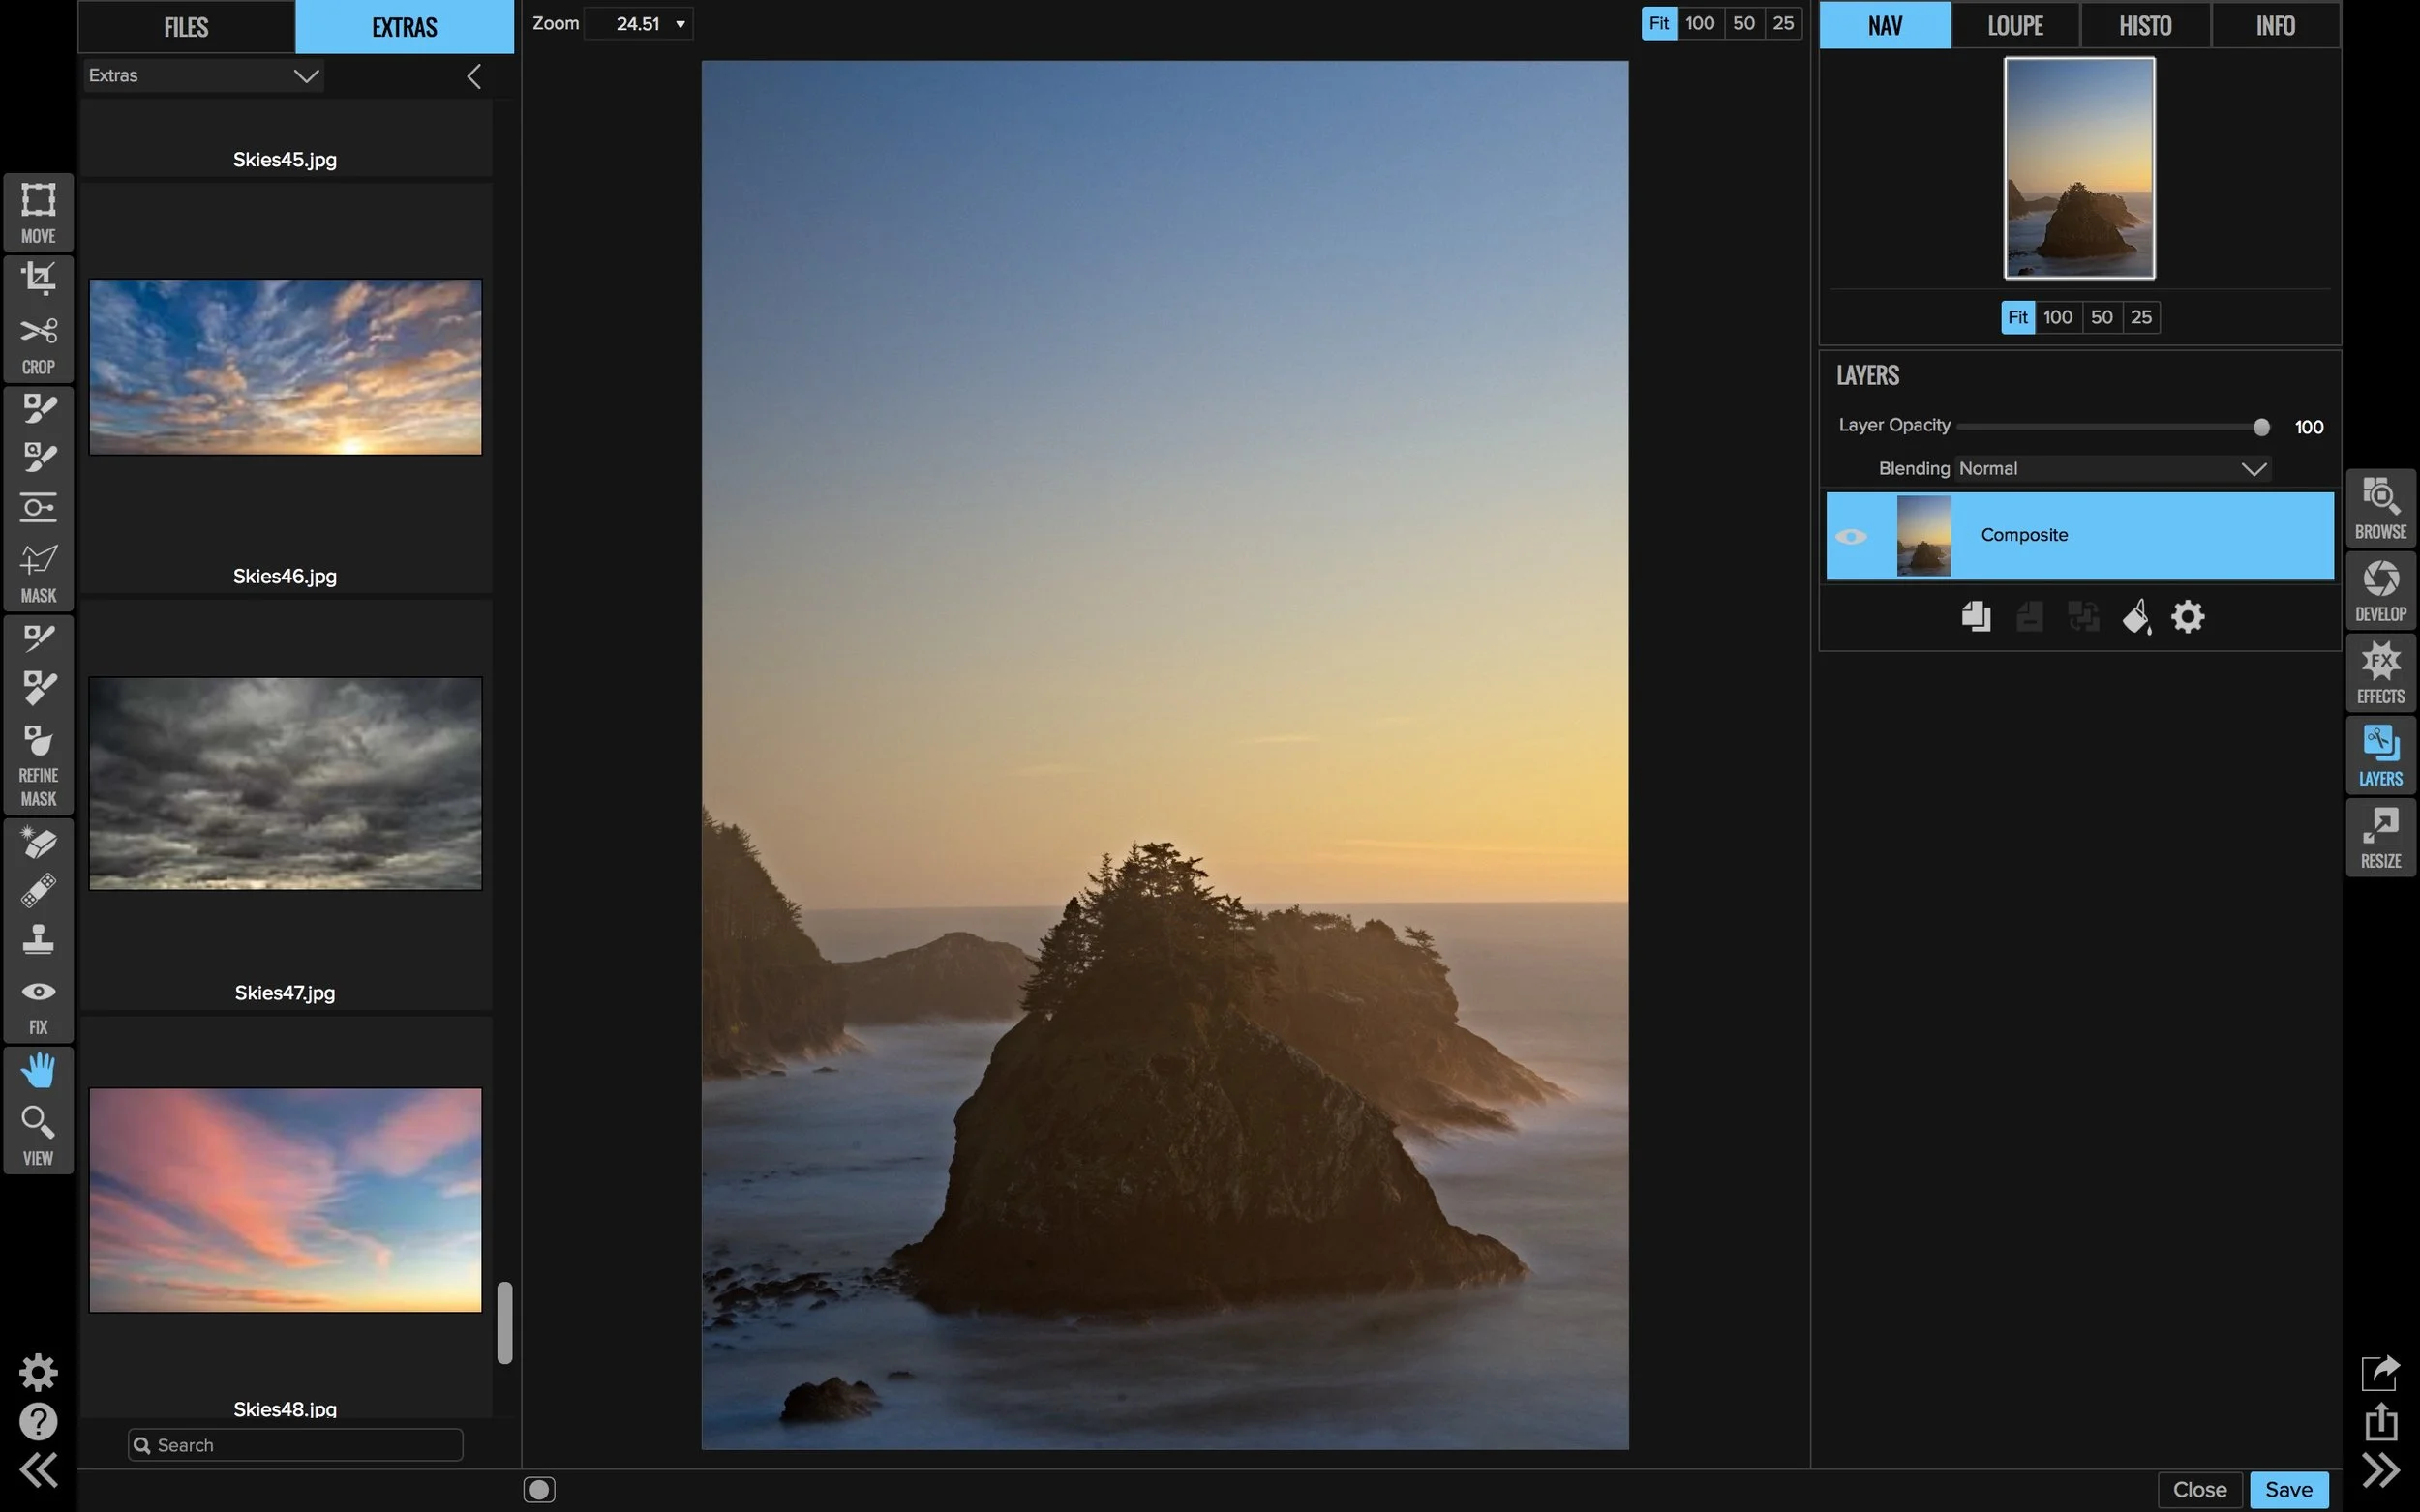Click the Close button
The image size is (2420, 1512).
tap(2199, 1489)
